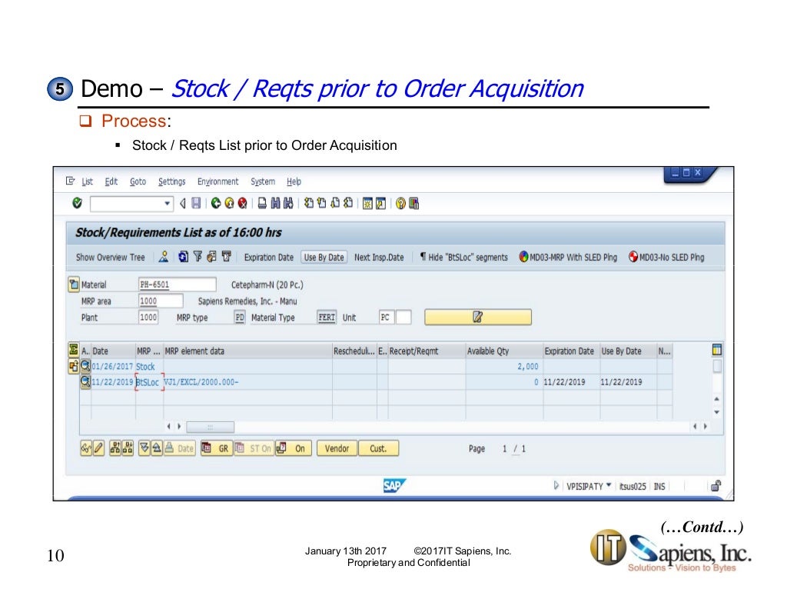Click the green Back arrow icon

(216, 203)
